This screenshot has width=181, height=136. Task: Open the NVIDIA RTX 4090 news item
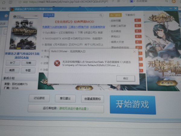click(x=72, y=38)
